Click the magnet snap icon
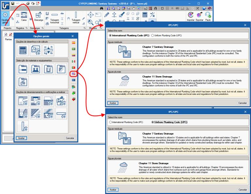This screenshot has height=194, width=251. pyautogui.click(x=155, y=8)
